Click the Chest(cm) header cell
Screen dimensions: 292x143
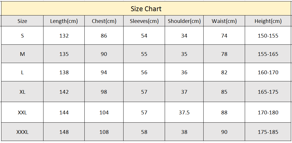[x=104, y=21]
